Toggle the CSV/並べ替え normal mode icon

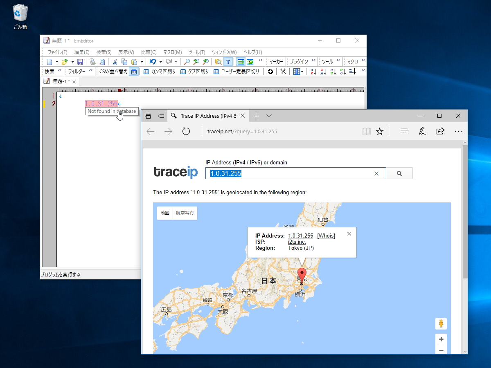[x=133, y=72]
